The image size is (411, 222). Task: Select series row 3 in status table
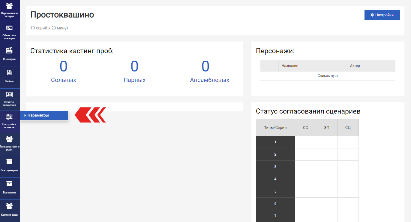click(275, 167)
